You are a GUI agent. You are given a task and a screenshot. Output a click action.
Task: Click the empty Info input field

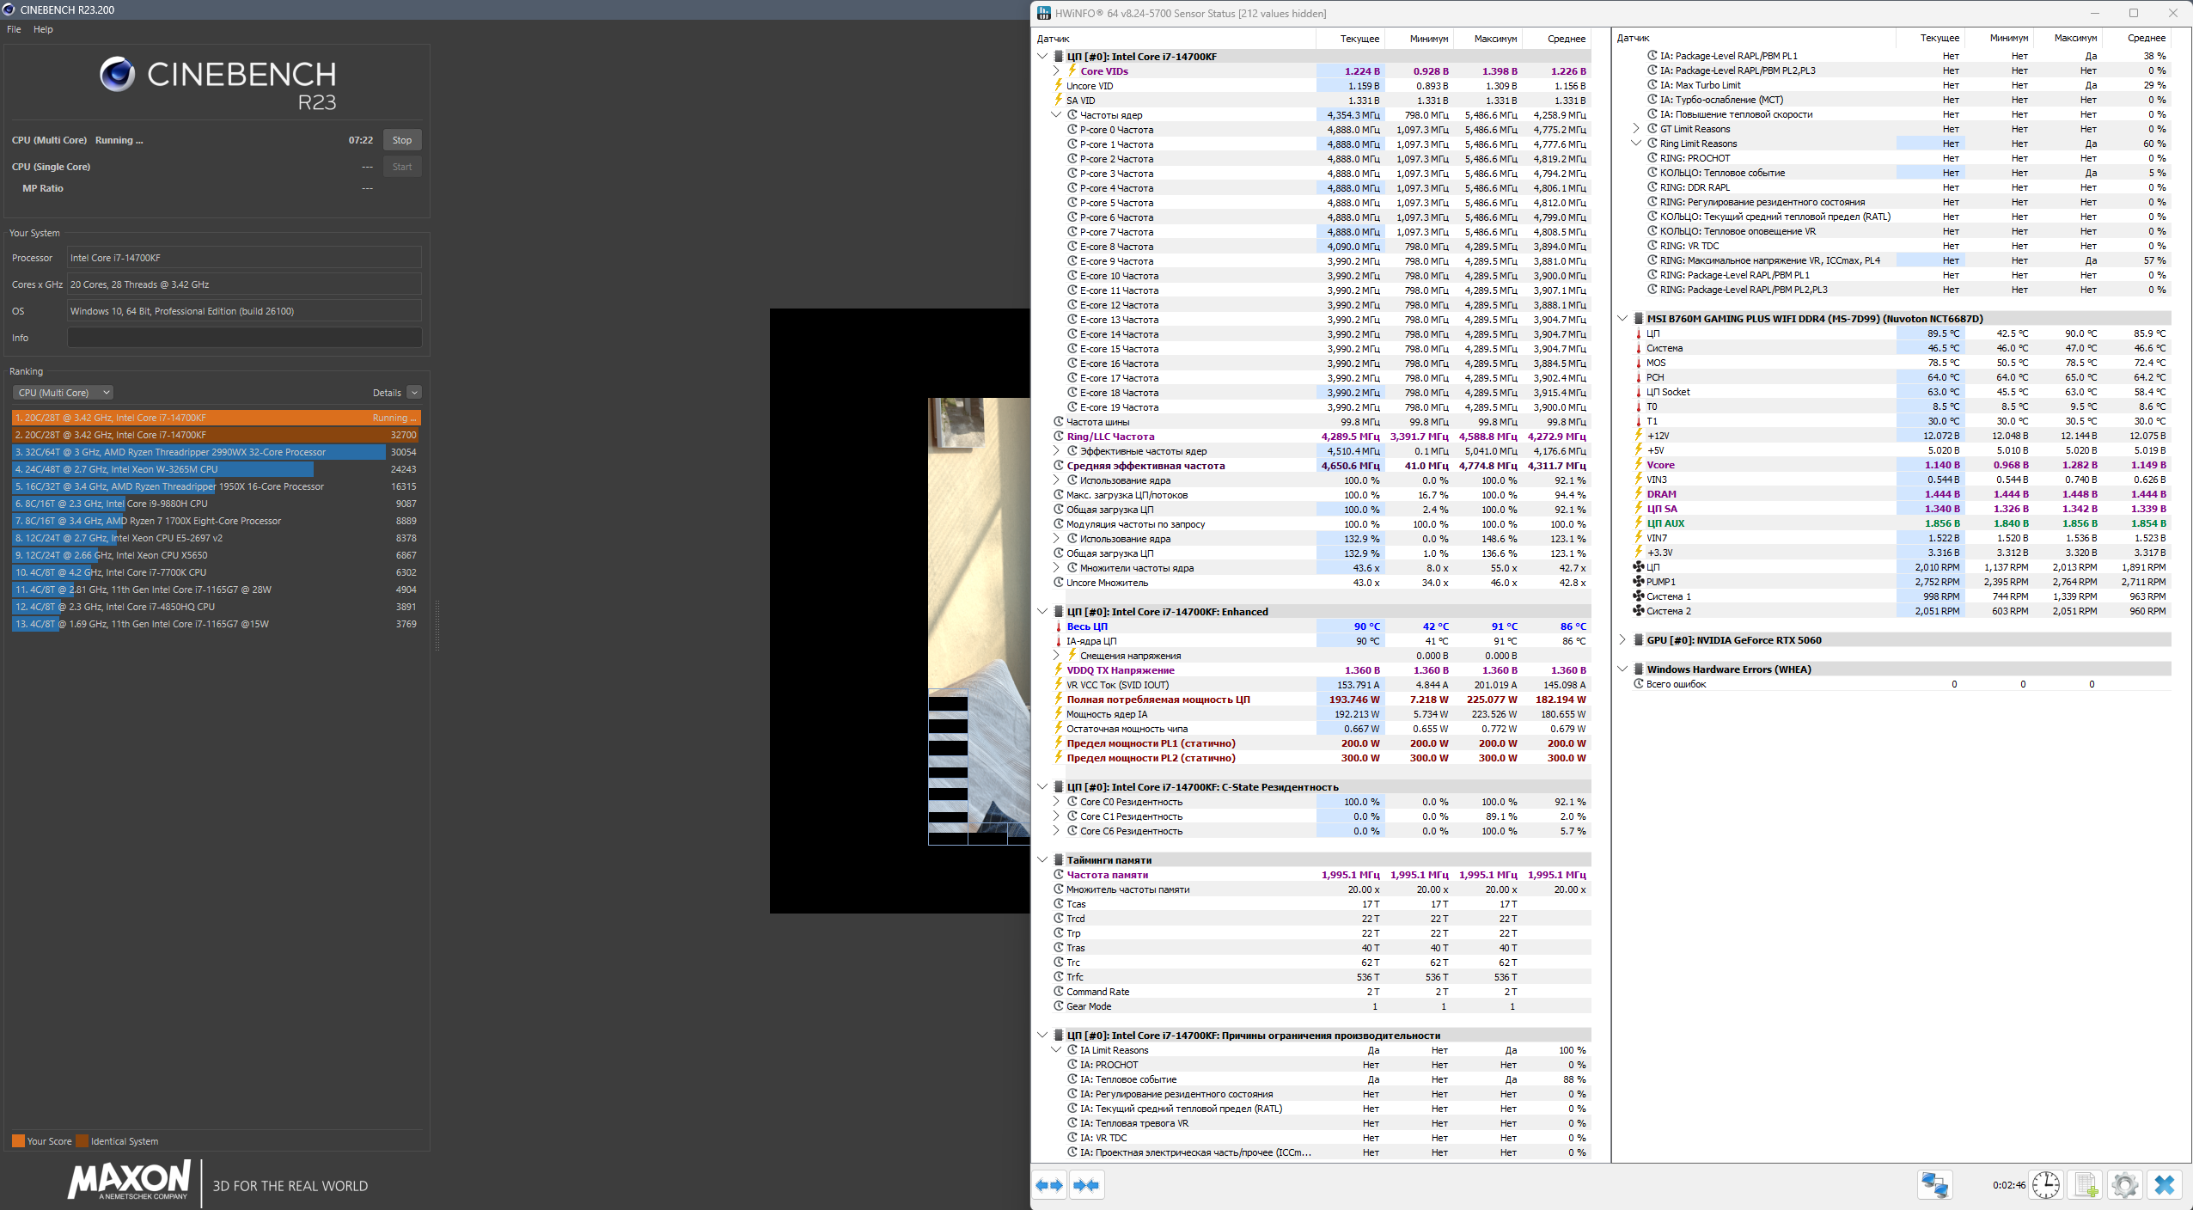(244, 338)
